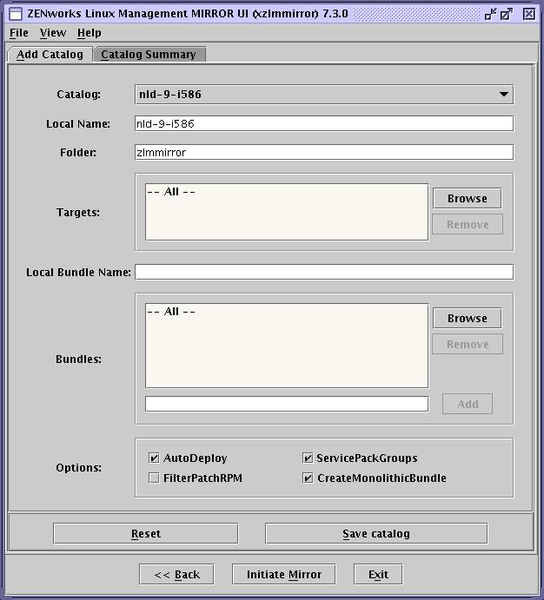The width and height of the screenshot is (544, 600).
Task: Switch to the Catalog Summary tab
Action: click(149, 55)
